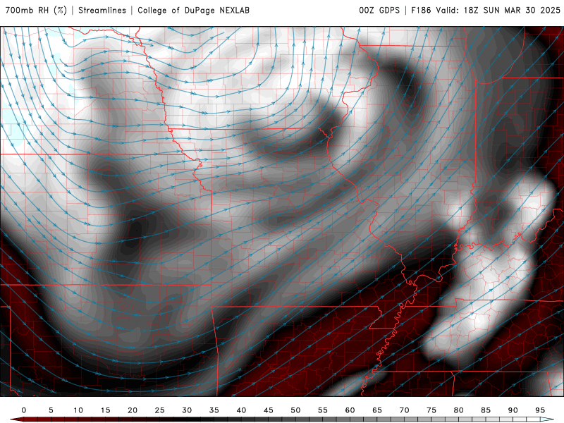Click the "5" value on color scale

pyautogui.click(x=51, y=410)
